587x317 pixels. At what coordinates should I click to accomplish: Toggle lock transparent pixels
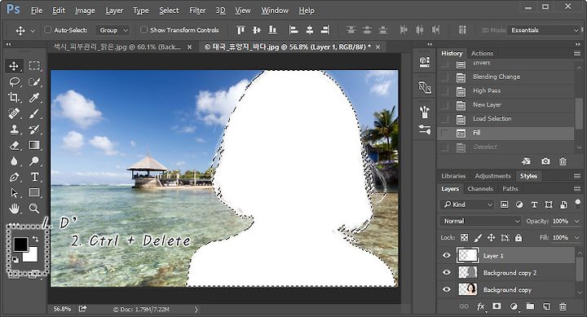pos(464,237)
